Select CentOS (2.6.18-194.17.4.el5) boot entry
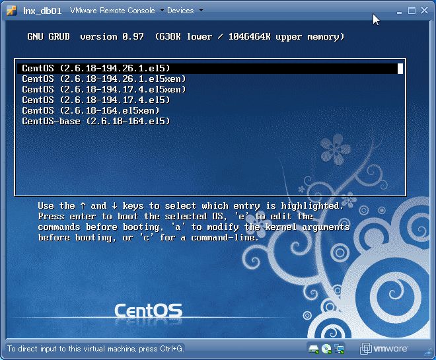The image size is (436, 360). (210, 100)
